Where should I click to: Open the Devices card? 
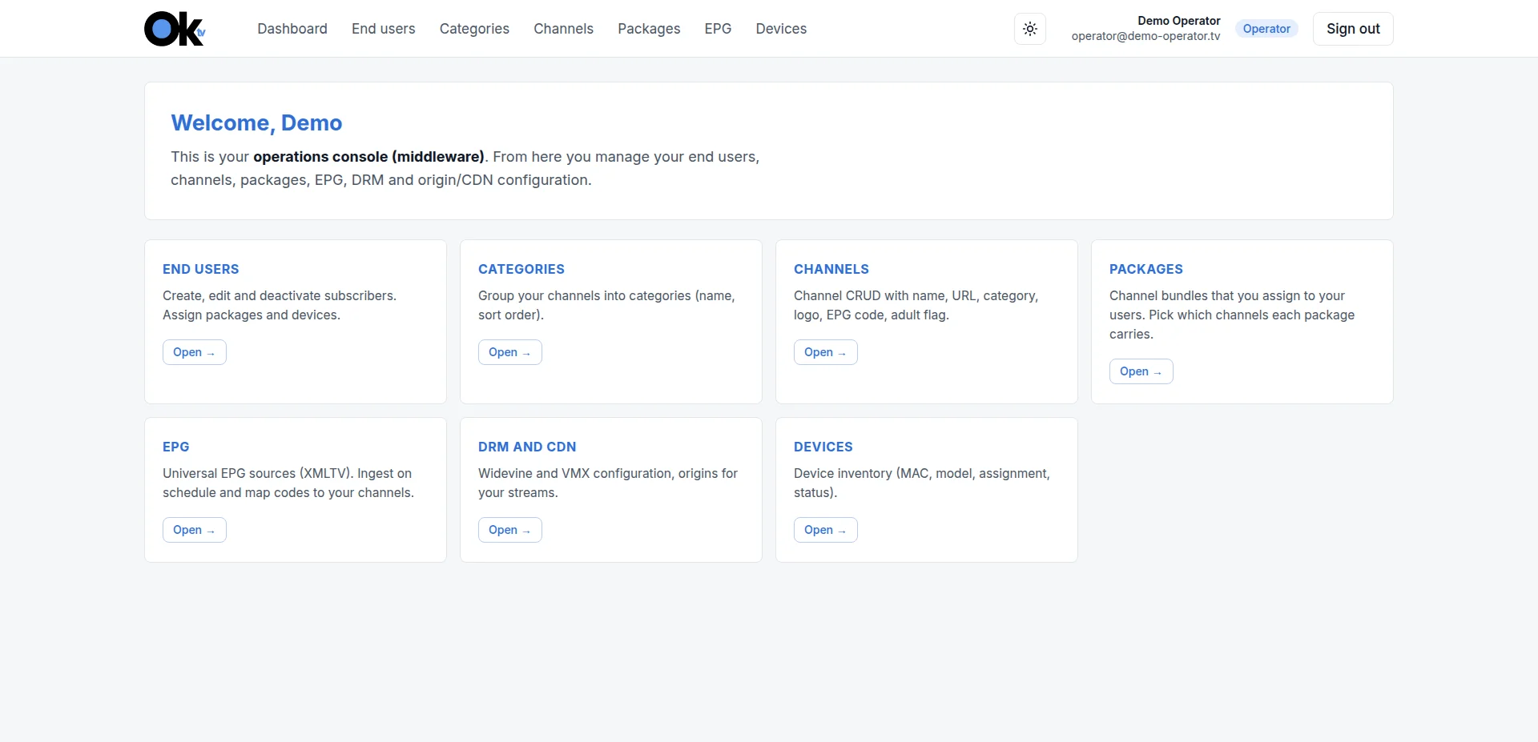826,530
